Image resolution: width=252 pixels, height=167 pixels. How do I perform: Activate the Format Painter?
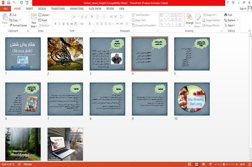[x=18, y=26]
